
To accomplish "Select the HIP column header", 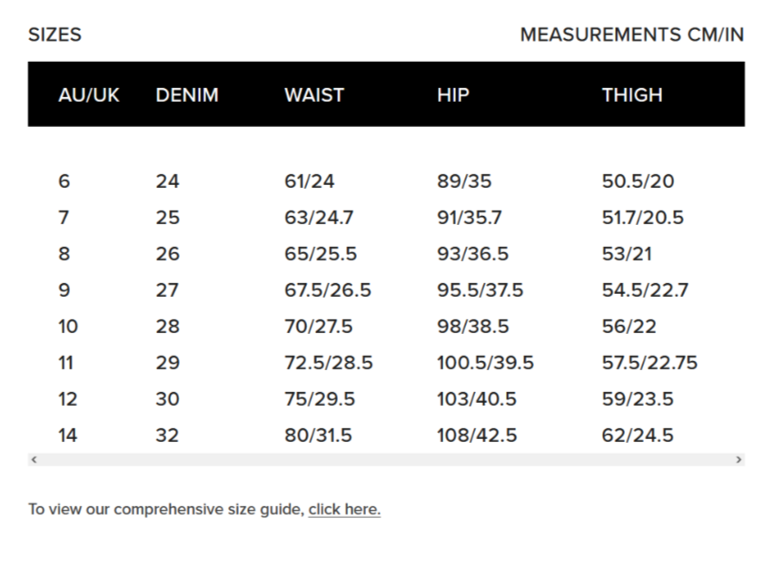I will point(453,94).
